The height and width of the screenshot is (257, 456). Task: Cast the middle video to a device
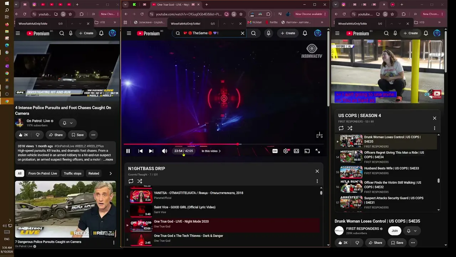(x=307, y=151)
